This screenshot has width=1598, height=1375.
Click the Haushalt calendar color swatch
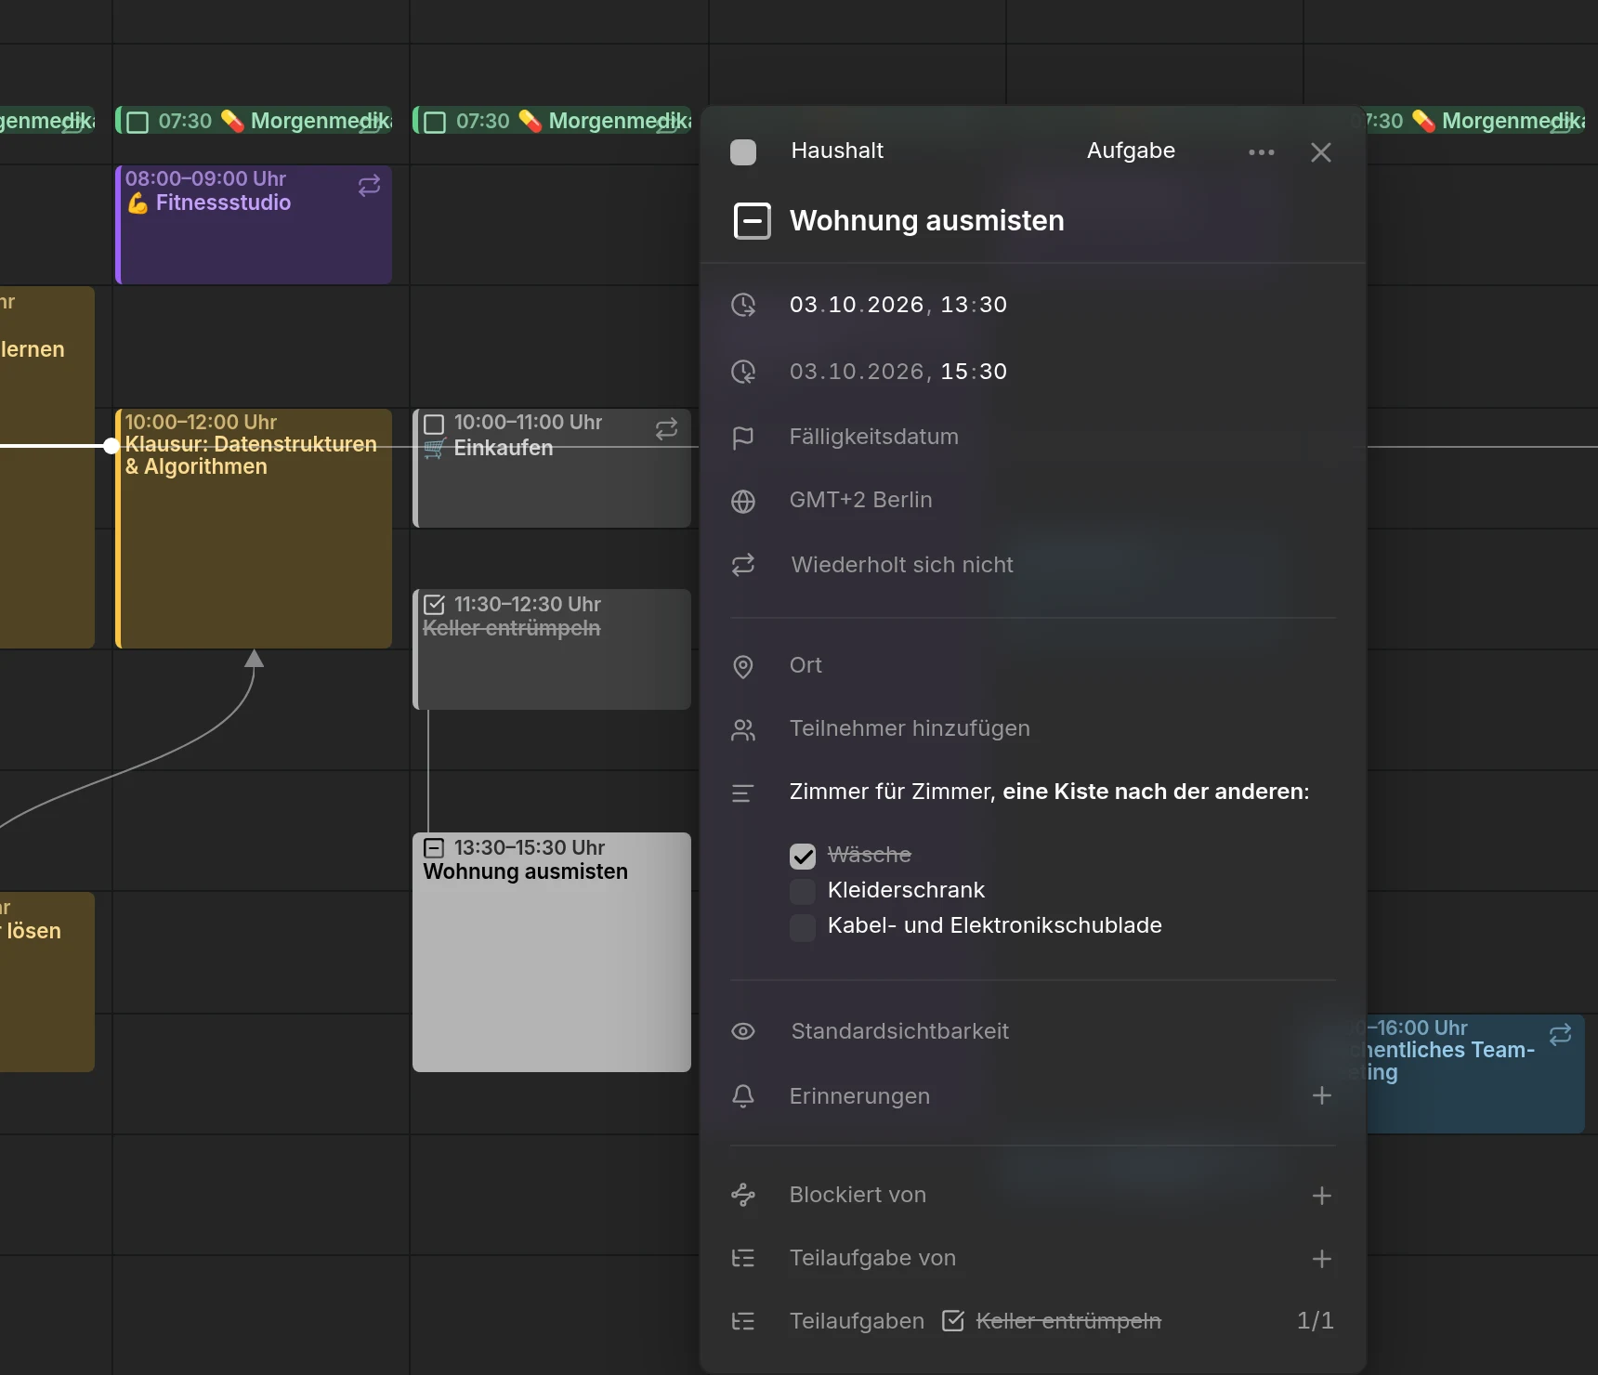click(x=743, y=152)
